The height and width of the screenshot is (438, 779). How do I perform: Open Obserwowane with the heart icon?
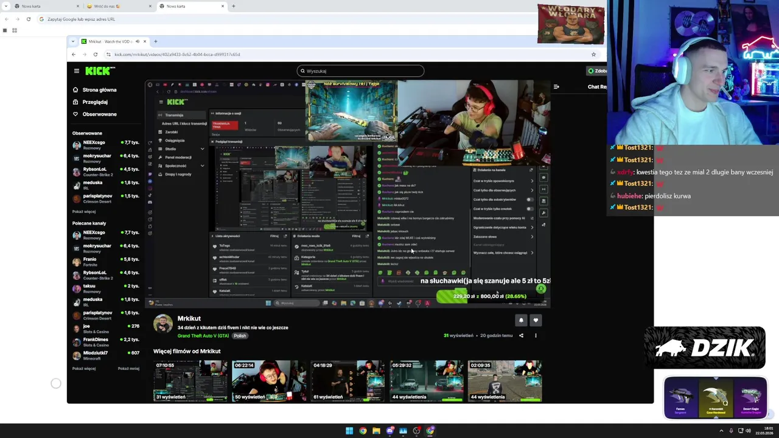point(94,114)
